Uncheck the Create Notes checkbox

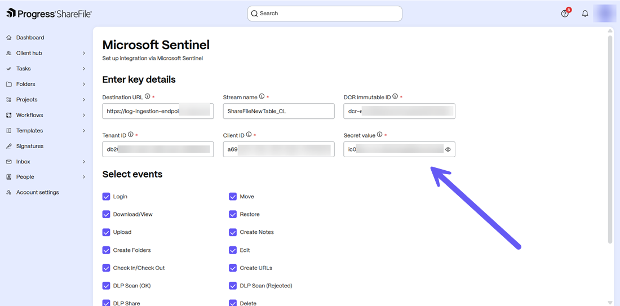233,232
